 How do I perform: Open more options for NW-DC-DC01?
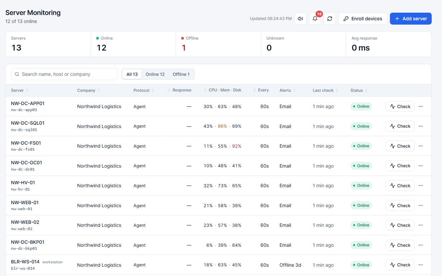[x=421, y=166]
